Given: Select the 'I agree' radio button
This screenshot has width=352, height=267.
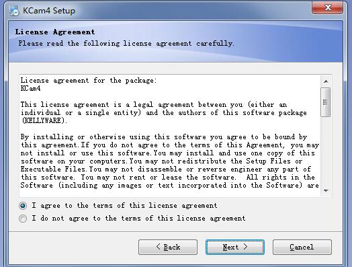Looking at the screenshot, I should [x=23, y=206].
